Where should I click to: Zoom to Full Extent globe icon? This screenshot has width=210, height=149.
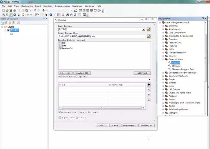pos(15,15)
